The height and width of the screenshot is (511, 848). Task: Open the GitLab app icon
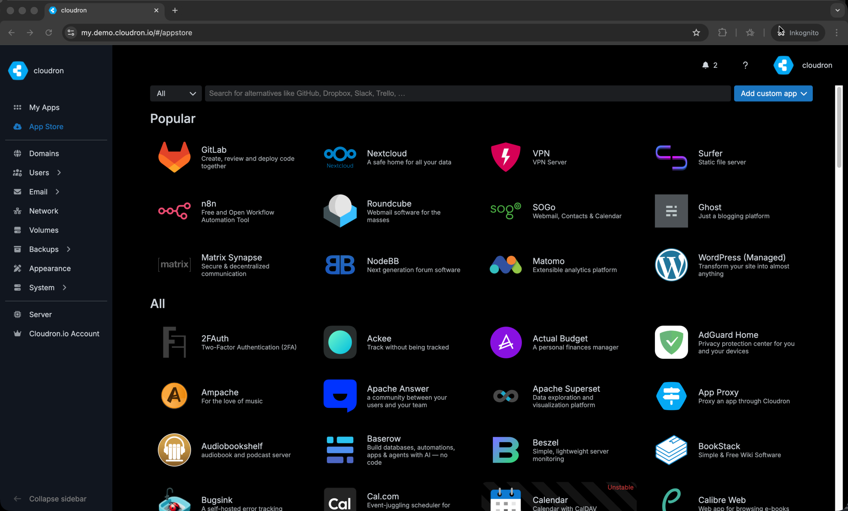174,157
